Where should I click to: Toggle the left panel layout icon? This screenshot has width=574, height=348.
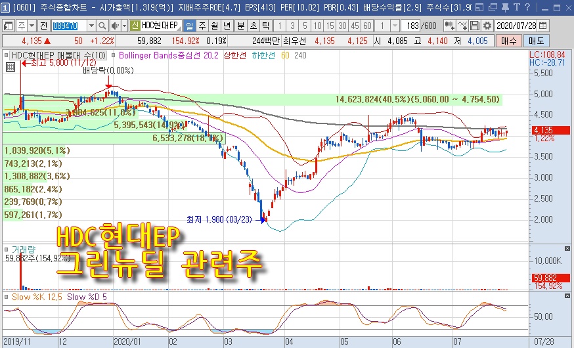click(x=8, y=26)
